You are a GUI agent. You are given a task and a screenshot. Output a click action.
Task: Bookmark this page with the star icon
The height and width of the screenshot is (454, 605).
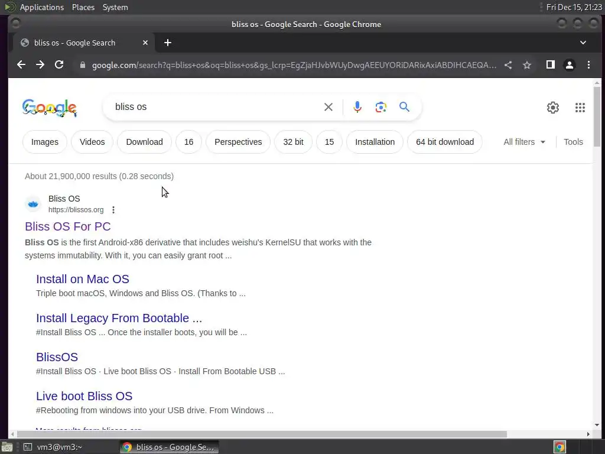(x=527, y=65)
